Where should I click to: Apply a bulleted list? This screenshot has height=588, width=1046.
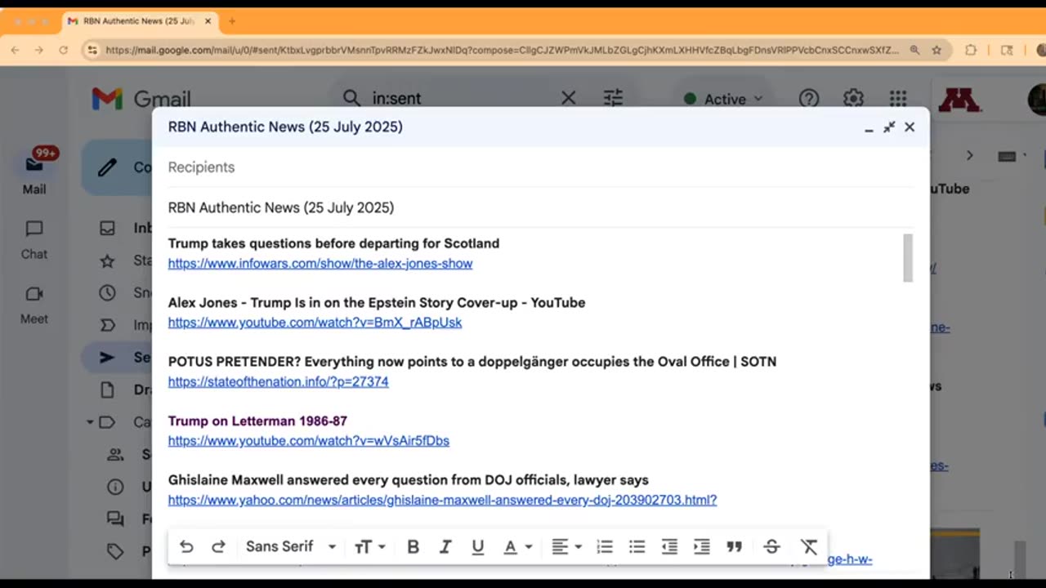point(637,546)
